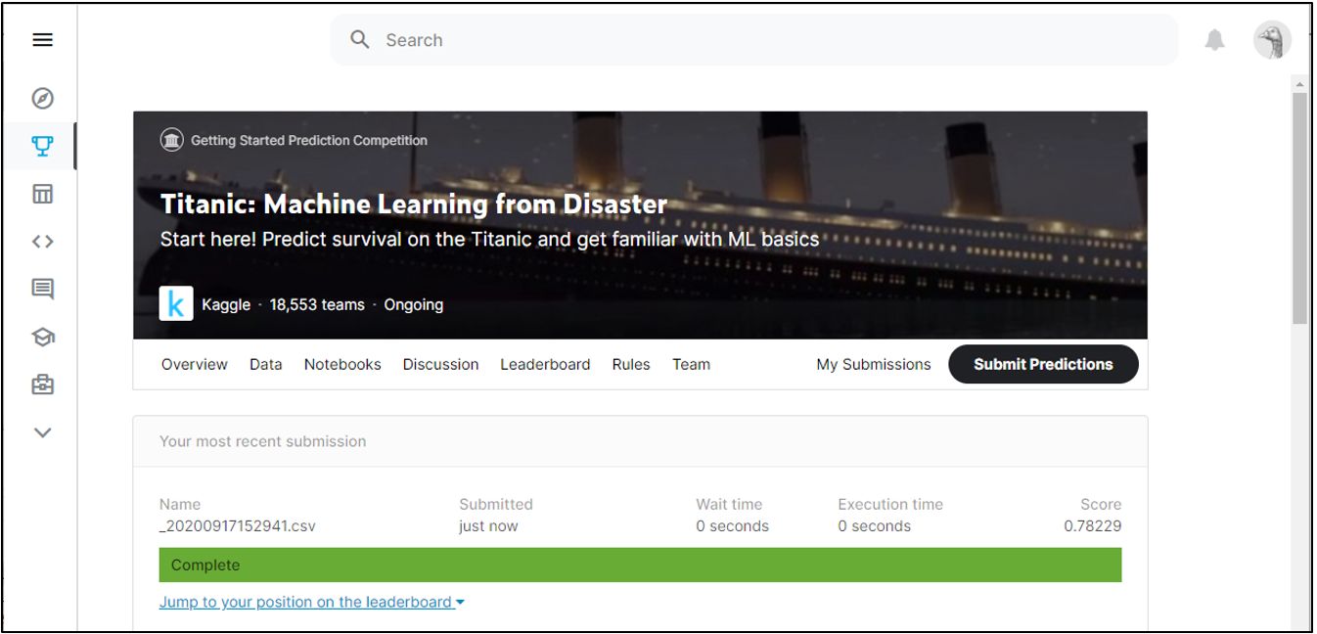This screenshot has height=634, width=1317.
Task: Open the user profile avatar
Action: (x=1272, y=40)
